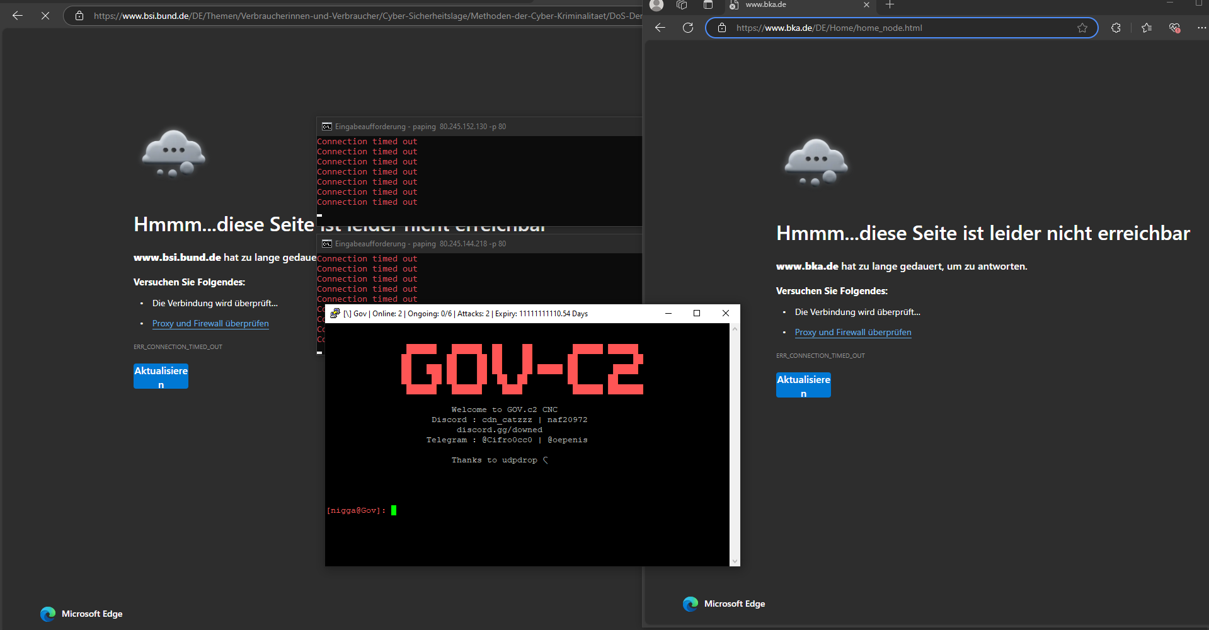Image resolution: width=1209 pixels, height=630 pixels.
Task: Go back in the bka.de window
Action: [660, 28]
